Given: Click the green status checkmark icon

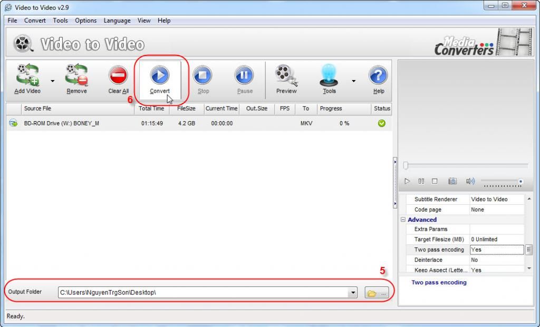Looking at the screenshot, I should coord(382,123).
